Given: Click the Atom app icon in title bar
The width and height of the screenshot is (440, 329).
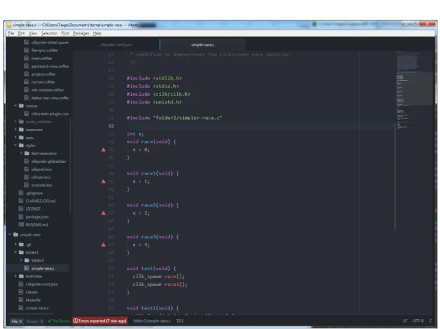Looking at the screenshot, I should click(8, 25).
